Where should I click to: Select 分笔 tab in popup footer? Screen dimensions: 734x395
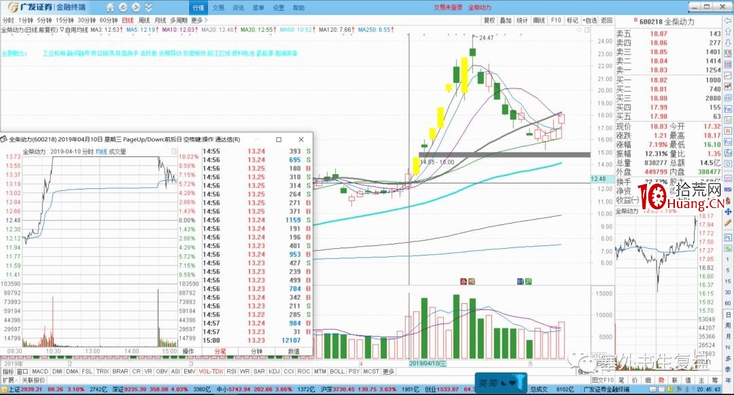(x=220, y=351)
